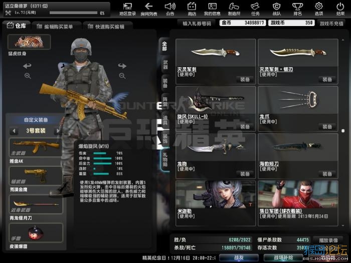The width and height of the screenshot is (351, 263).
Task: Equip the 龙吻 dagger
Action: (x=245, y=174)
